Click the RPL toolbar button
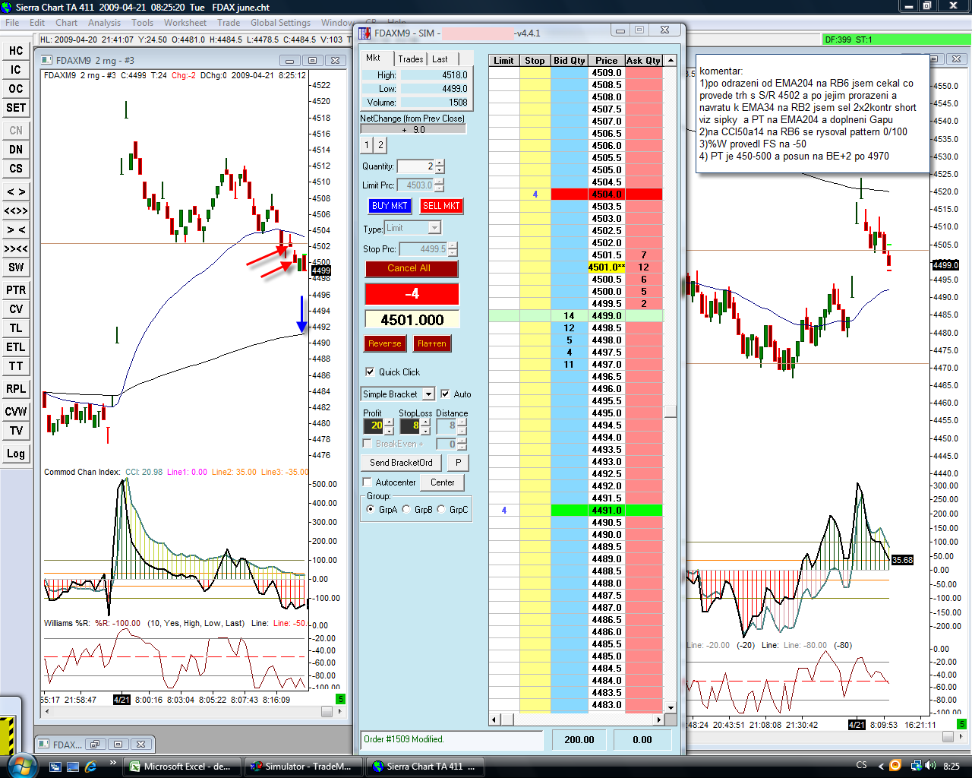The image size is (972, 778). click(16, 389)
